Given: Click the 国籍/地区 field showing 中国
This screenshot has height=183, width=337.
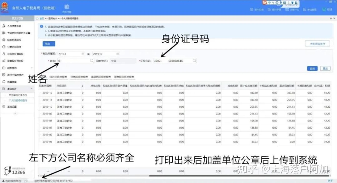Looking at the screenshot, I should (x=123, y=61).
